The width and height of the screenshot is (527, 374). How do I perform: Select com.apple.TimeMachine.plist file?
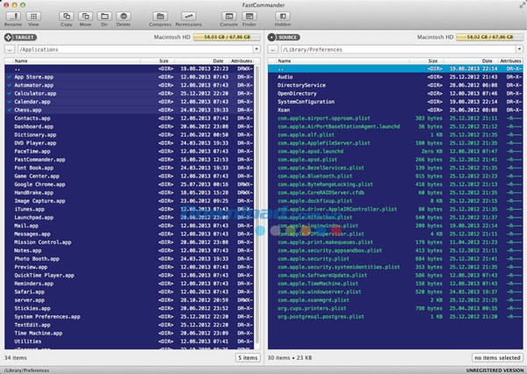(x=395, y=284)
